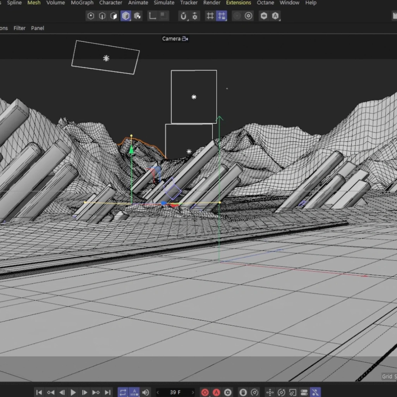The height and width of the screenshot is (397, 397).
Task: Toggle Position keyframe recording icon
Action: [270, 392]
